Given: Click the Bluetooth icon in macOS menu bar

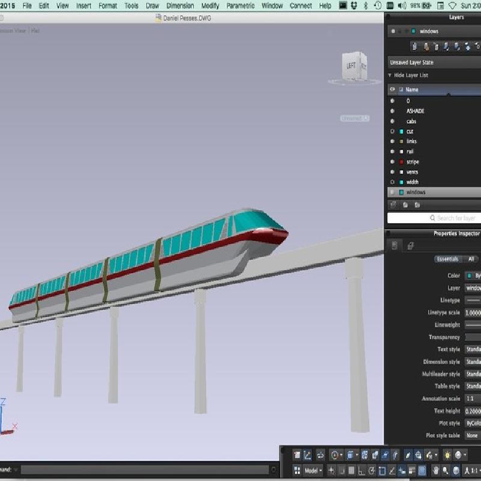Looking at the screenshot, I should coord(365,5).
